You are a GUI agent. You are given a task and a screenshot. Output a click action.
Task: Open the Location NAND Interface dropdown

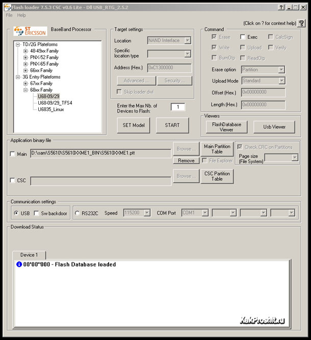click(187, 40)
